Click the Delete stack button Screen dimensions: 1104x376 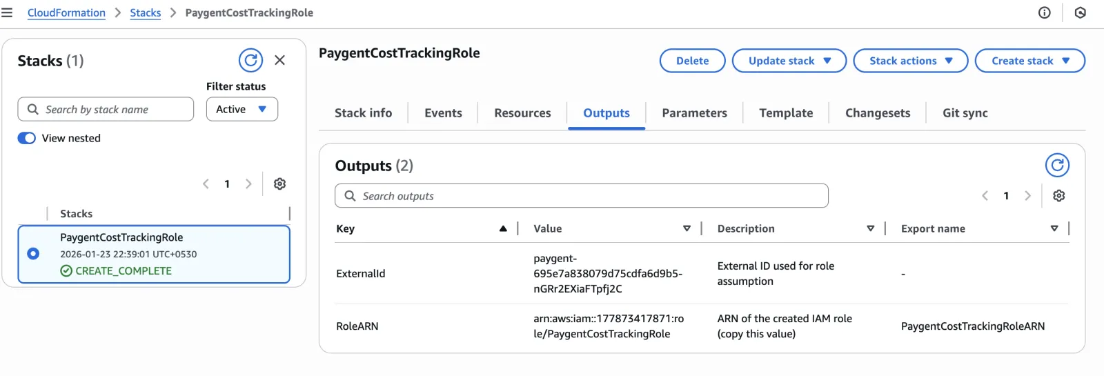[692, 61]
